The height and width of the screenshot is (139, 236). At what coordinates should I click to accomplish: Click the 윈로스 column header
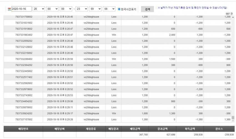tap(219, 129)
